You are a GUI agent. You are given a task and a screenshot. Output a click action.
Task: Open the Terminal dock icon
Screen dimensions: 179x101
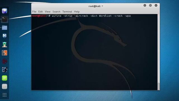tap(4, 19)
